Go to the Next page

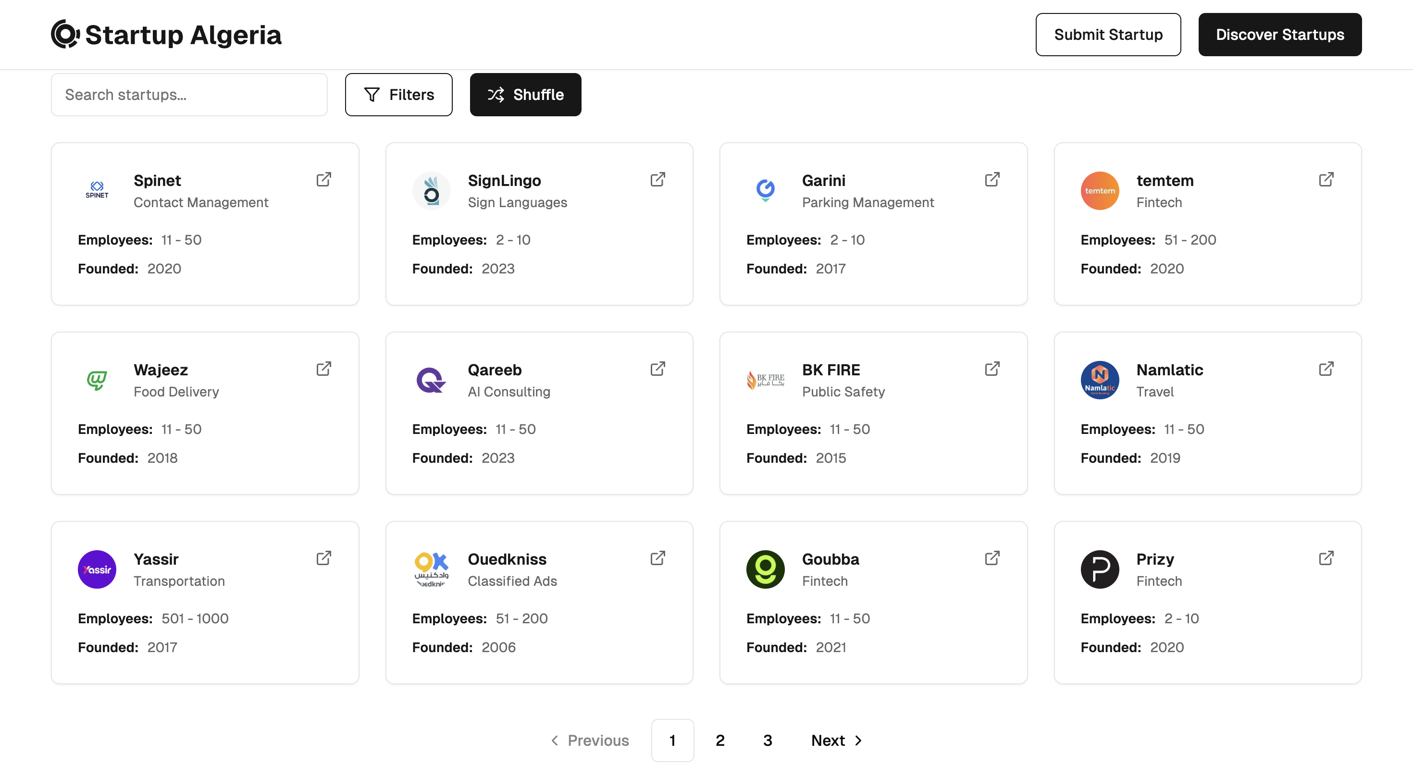click(836, 740)
